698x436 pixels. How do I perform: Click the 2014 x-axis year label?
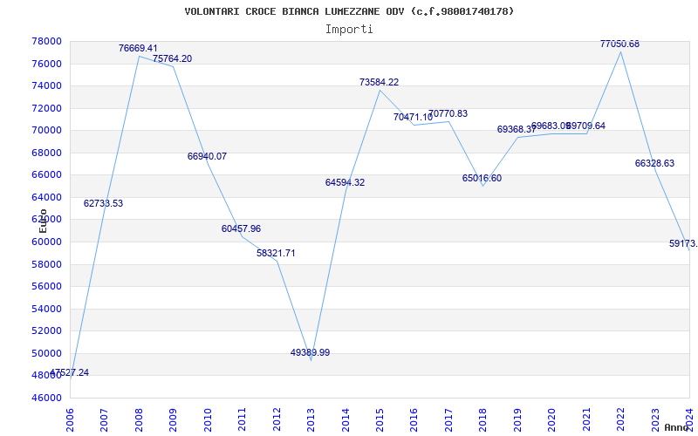tap(346, 420)
